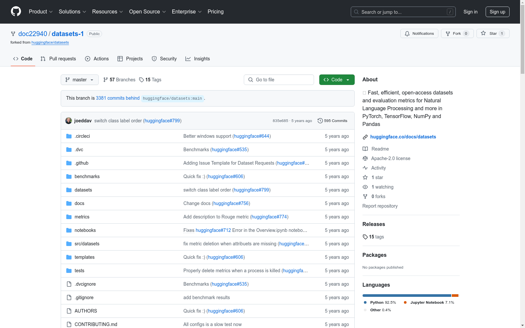Viewport: 525px width, 328px height.
Task: Click the metrics folder icon
Action: coord(69,217)
